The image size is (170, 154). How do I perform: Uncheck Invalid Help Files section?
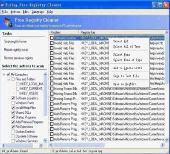13,108
